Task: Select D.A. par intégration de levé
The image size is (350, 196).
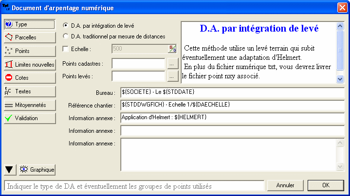Action: tap(66, 25)
